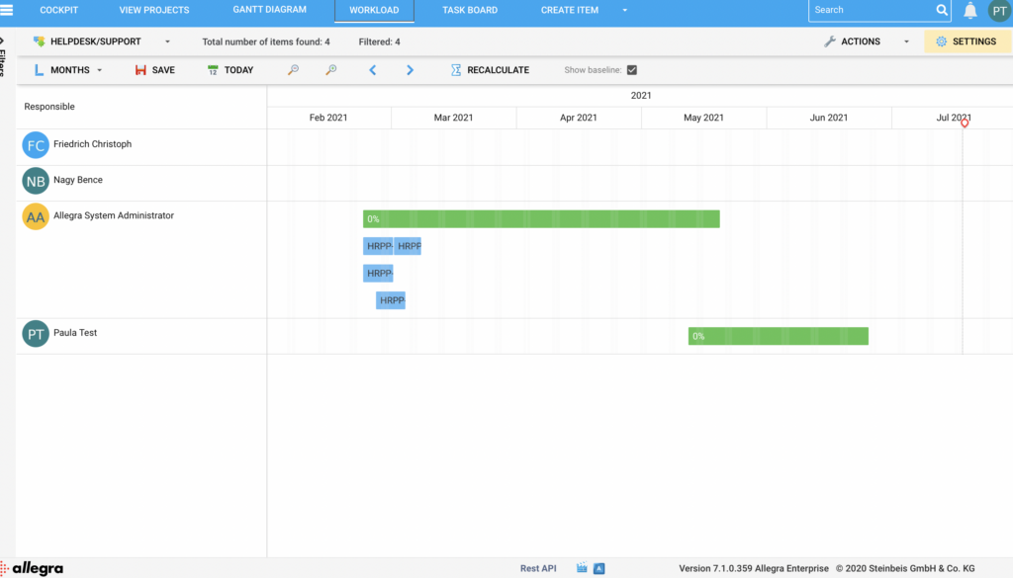The width and height of the screenshot is (1013, 578).
Task: Click the search magnifier icon
Action: coord(942,10)
